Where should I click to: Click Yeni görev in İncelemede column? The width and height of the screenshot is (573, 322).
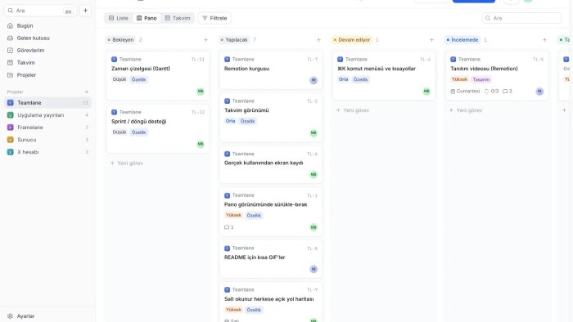(x=466, y=110)
